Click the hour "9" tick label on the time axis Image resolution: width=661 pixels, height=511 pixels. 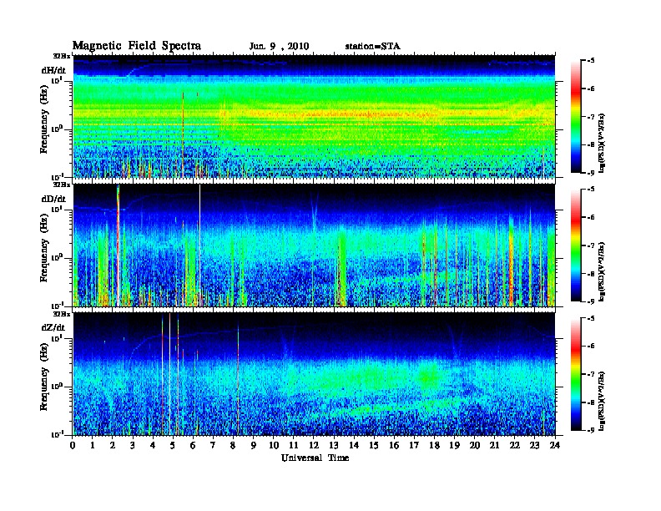(x=254, y=445)
